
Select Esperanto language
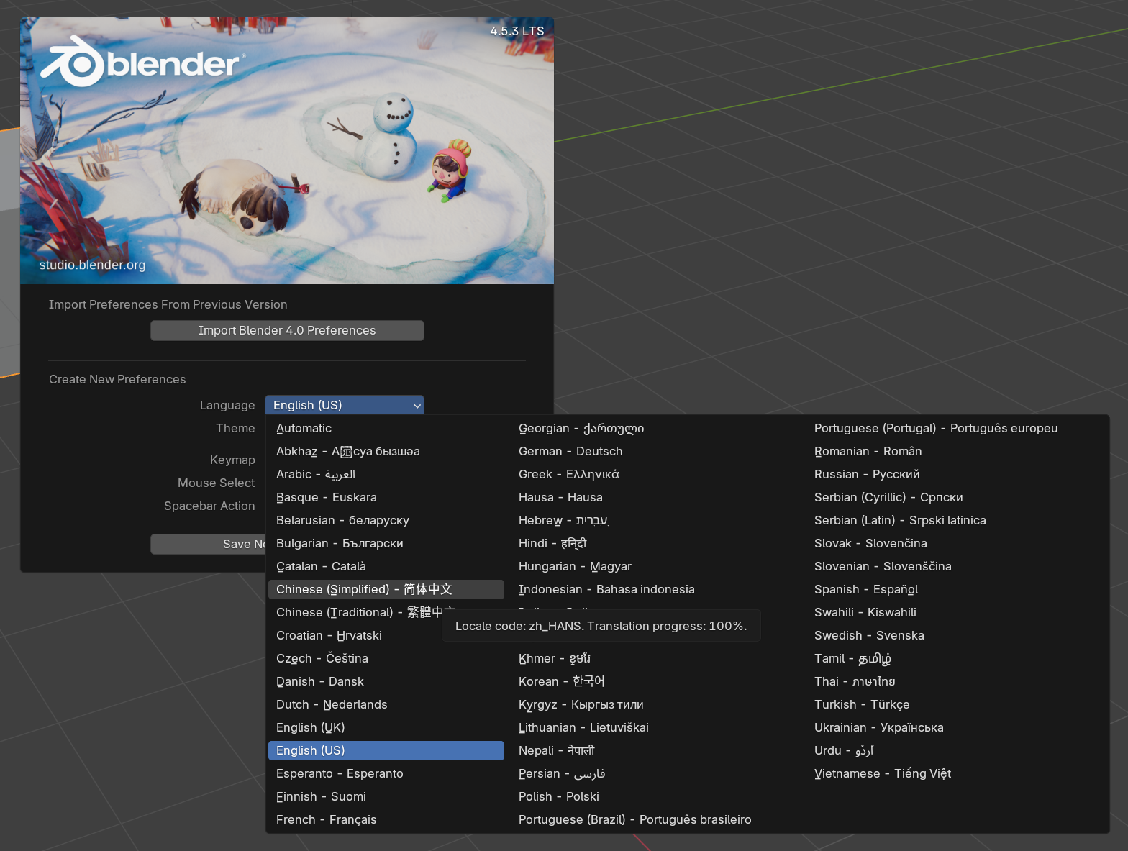tap(386, 773)
